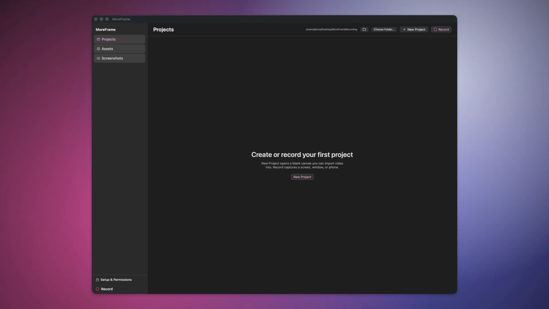Reveal recording folder via folder icon
The width and height of the screenshot is (549, 309).
pyautogui.click(x=364, y=29)
